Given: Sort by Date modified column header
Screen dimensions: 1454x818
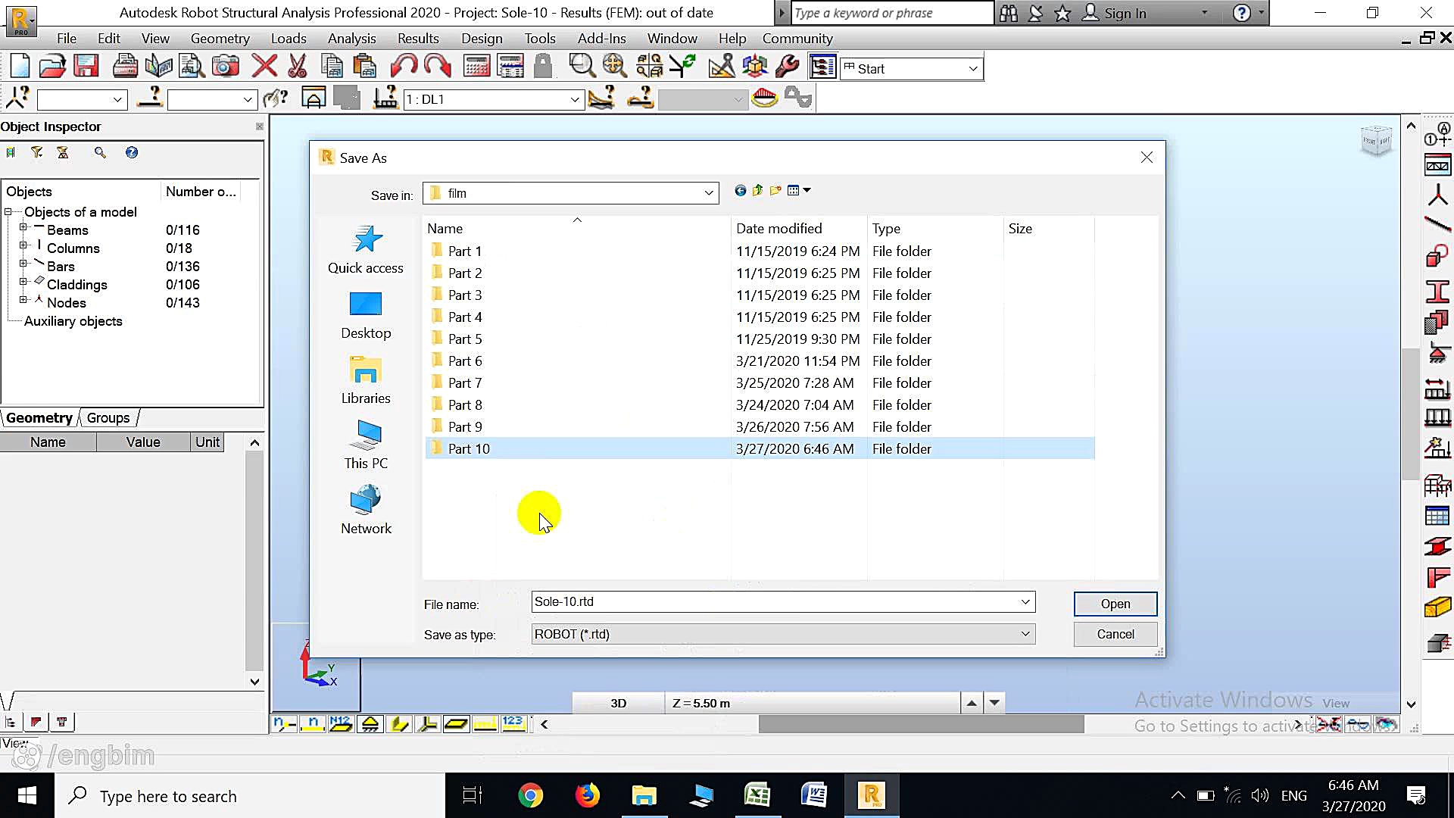Looking at the screenshot, I should tap(799, 228).
